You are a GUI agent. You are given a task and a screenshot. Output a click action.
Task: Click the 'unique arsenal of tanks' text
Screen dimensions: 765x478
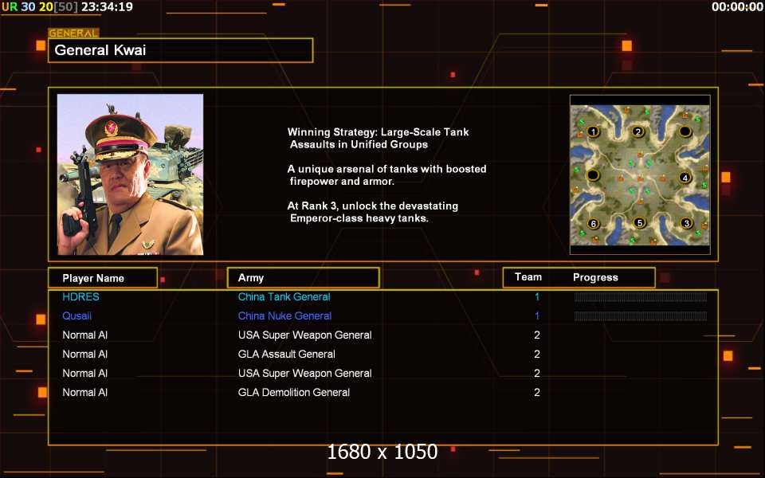click(x=387, y=175)
